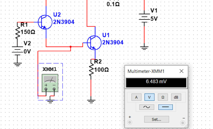The image size is (213, 129).
Task: Click the XMM1 icon minus terminal
Action: pyautogui.click(x=54, y=89)
